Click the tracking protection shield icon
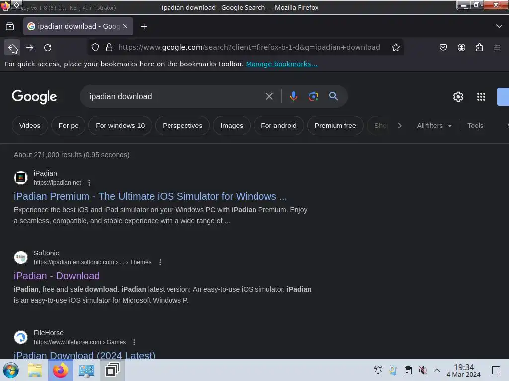Viewport: 509px width, 381px height. (x=95, y=47)
